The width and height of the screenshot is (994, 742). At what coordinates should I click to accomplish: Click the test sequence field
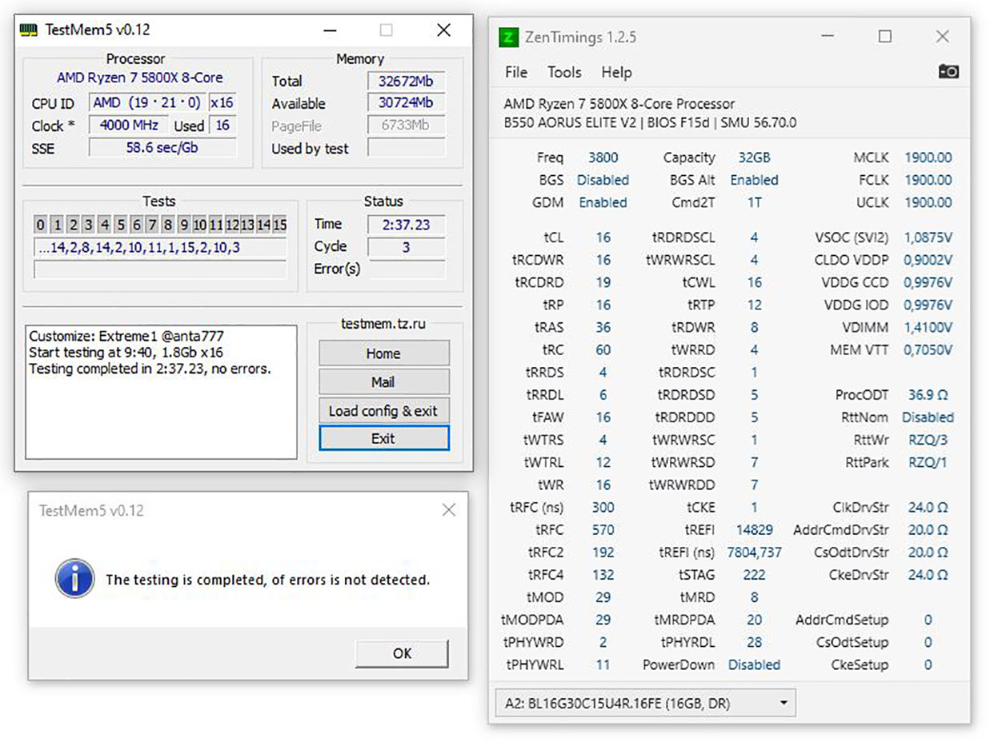(x=160, y=248)
